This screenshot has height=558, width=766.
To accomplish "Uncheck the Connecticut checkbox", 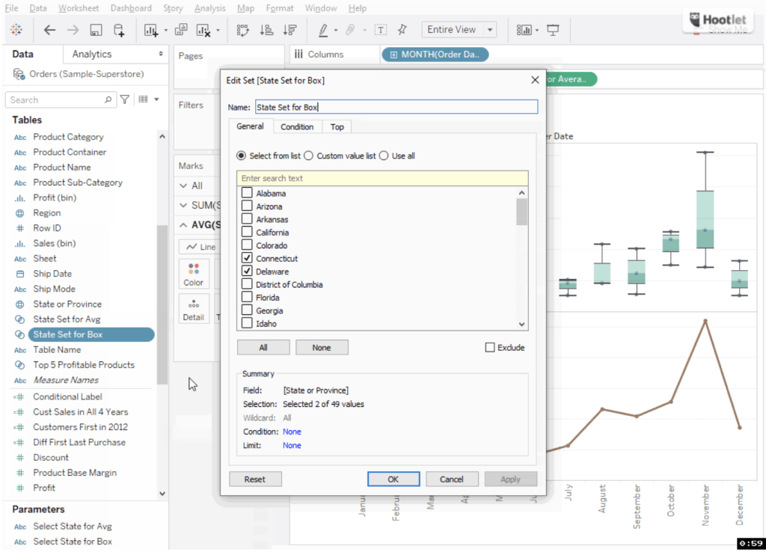I will (247, 258).
